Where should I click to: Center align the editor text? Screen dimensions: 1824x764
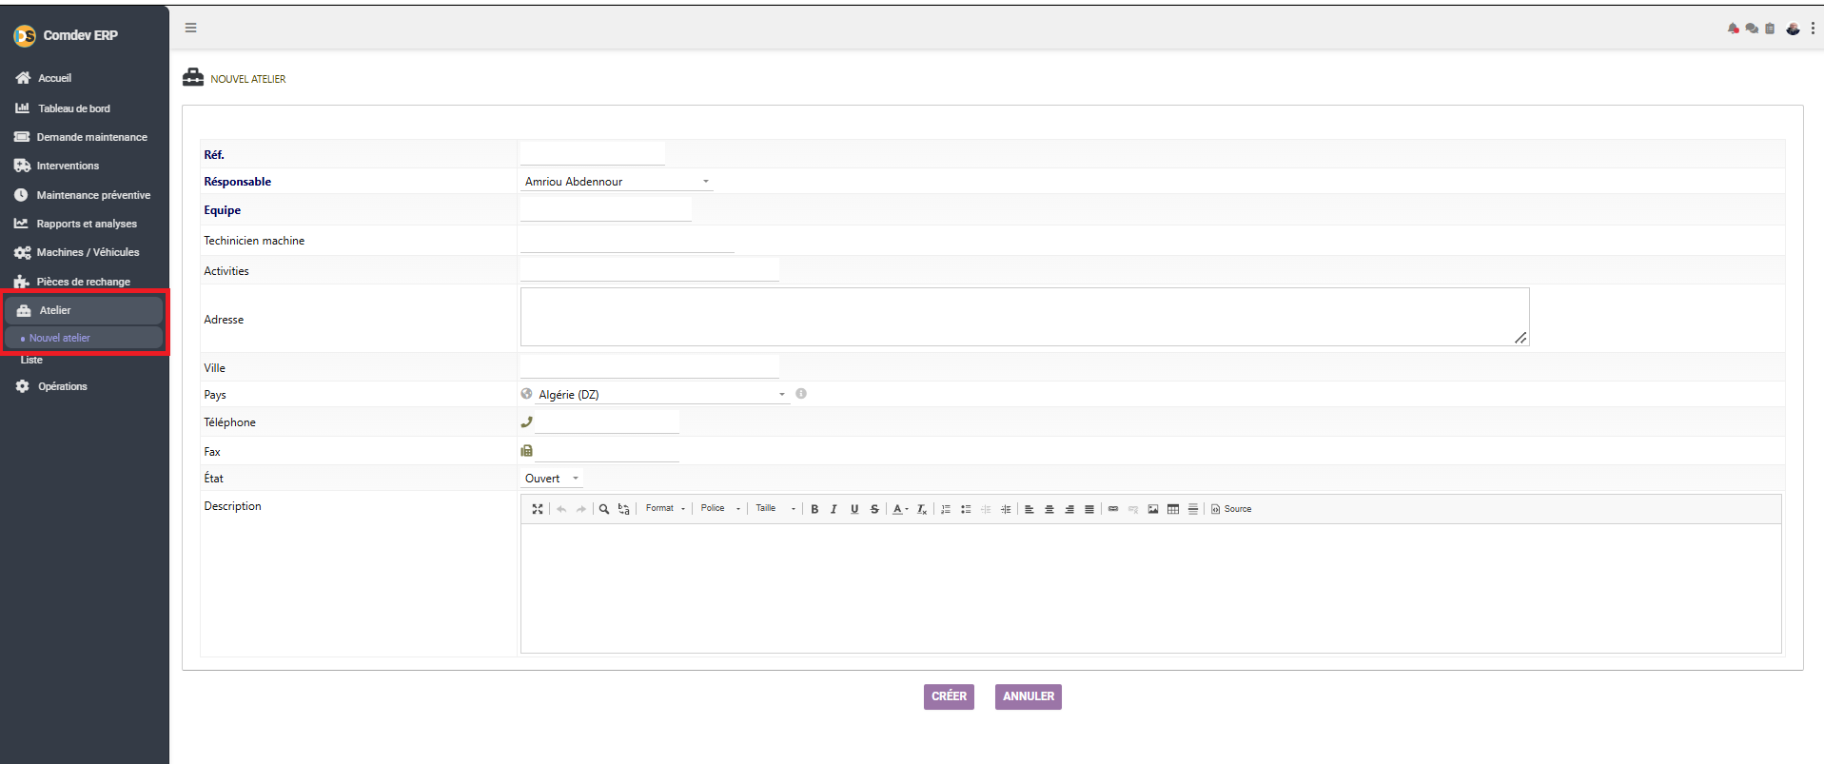click(1049, 509)
